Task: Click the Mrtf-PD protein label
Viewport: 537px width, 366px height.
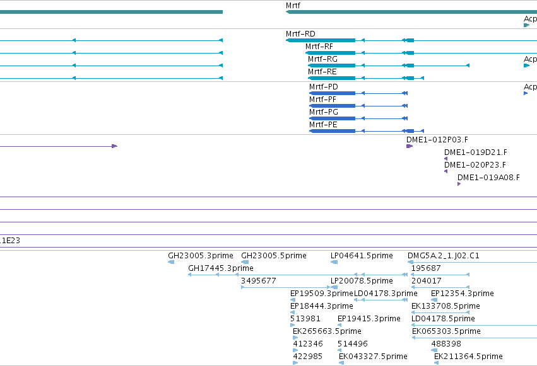Action: 323,87
